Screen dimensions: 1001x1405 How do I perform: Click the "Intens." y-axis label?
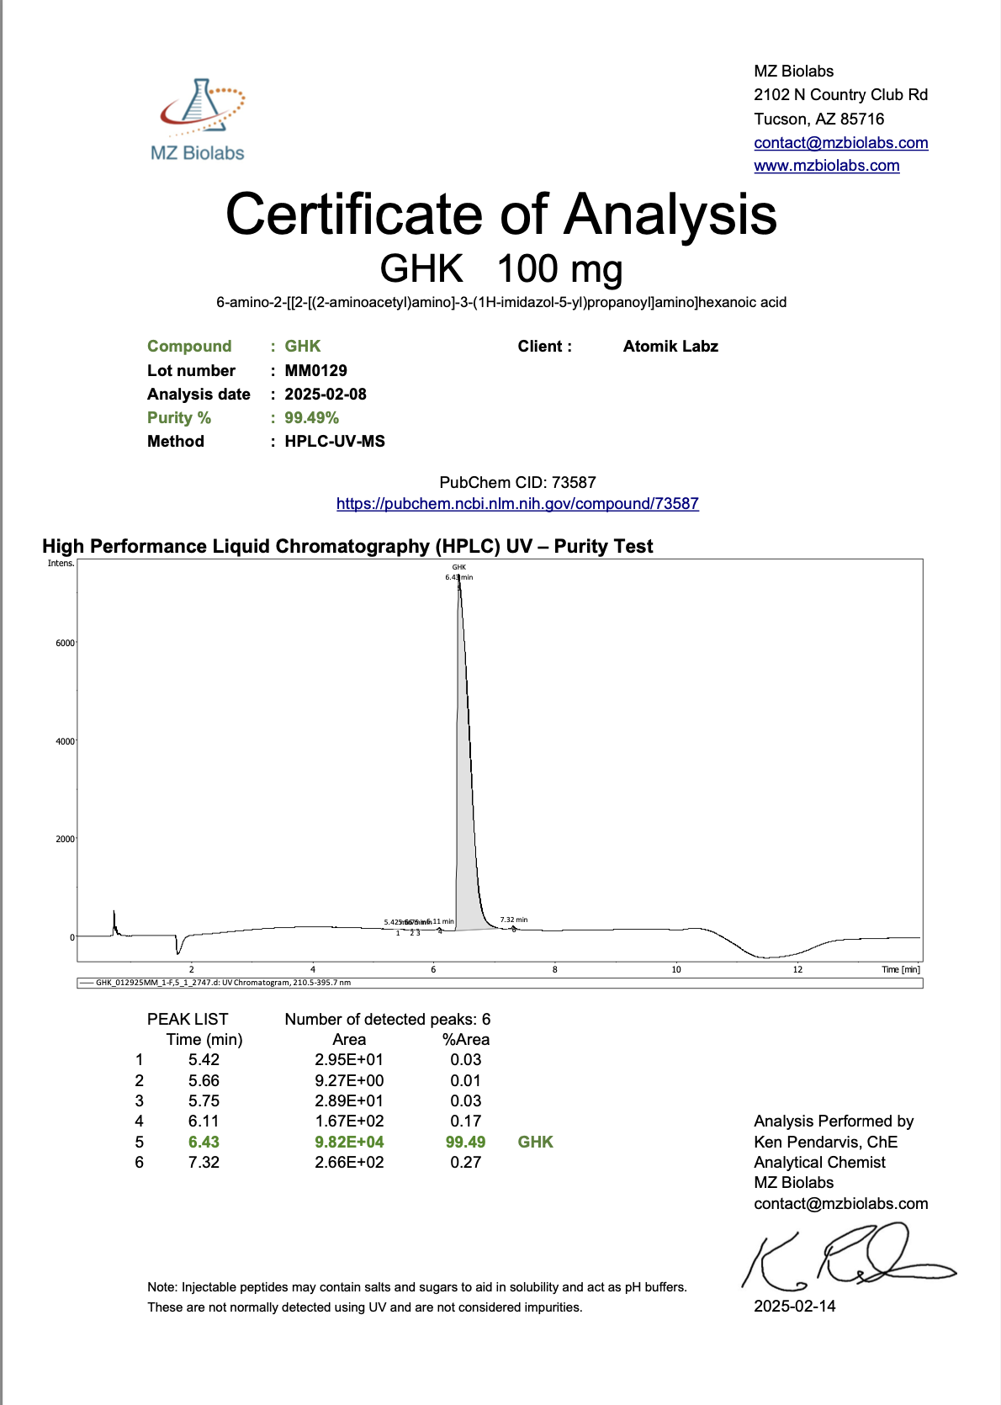tap(61, 564)
